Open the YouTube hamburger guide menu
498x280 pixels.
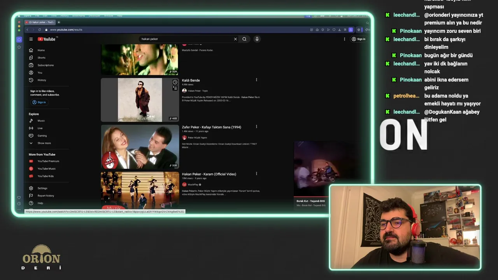[x=31, y=39]
